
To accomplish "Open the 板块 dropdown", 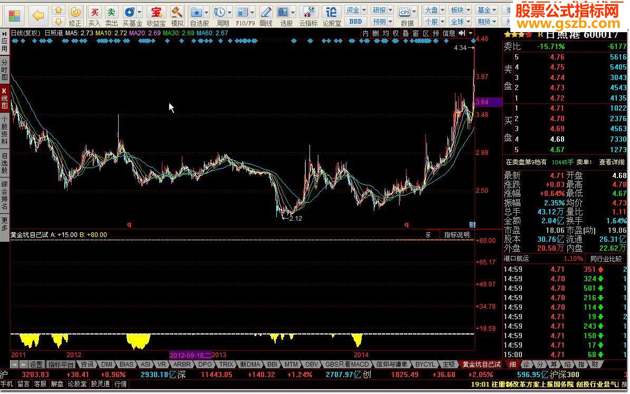I will 460,10.
